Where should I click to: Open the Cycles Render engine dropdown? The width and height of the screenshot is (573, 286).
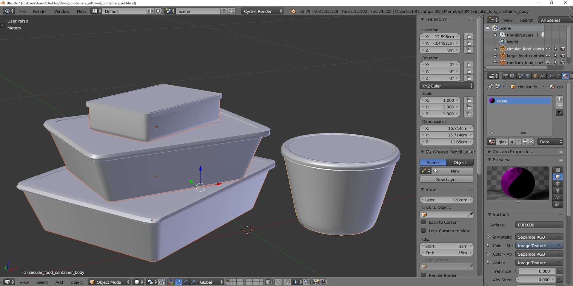click(262, 11)
